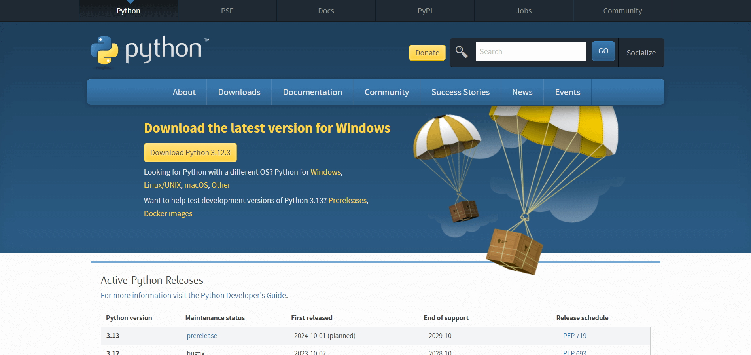Open the News navigation menu

coord(522,92)
